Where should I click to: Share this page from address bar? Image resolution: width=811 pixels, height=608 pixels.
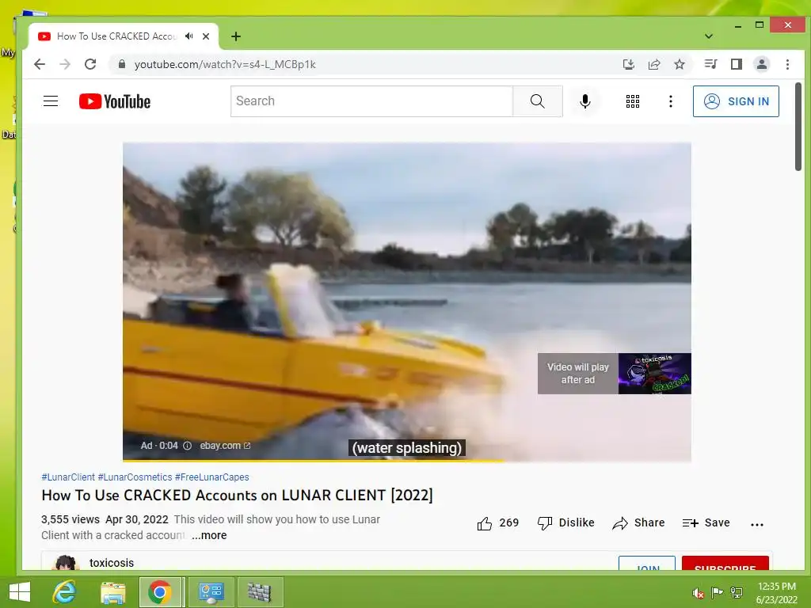point(654,64)
